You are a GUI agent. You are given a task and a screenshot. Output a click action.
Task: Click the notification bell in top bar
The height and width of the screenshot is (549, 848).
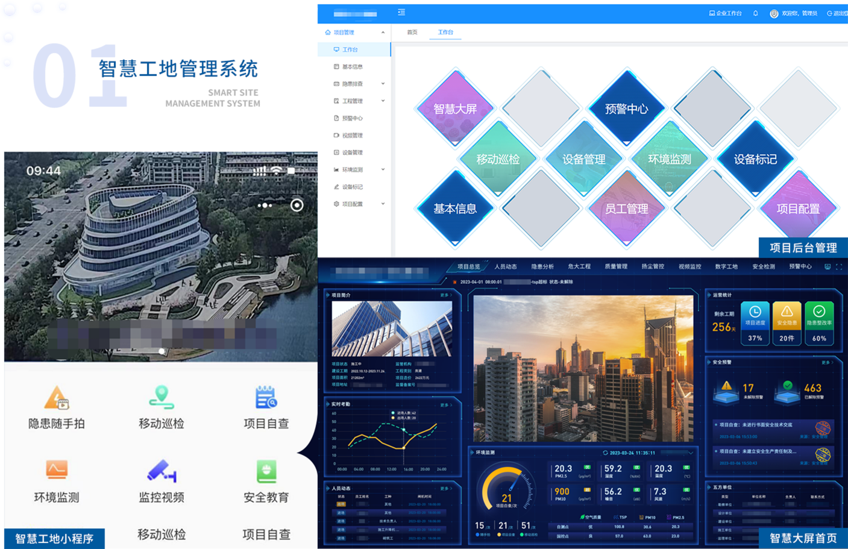(x=755, y=13)
